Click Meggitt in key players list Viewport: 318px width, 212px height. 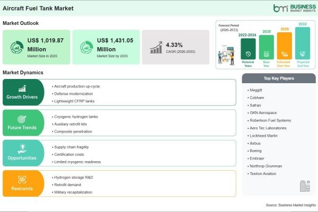pos(255,90)
